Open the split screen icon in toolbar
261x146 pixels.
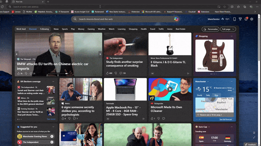point(232,7)
